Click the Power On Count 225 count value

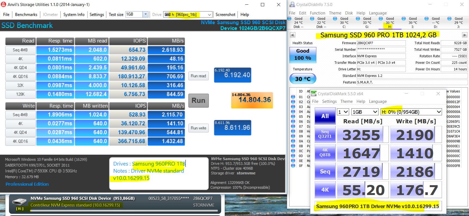454,63
